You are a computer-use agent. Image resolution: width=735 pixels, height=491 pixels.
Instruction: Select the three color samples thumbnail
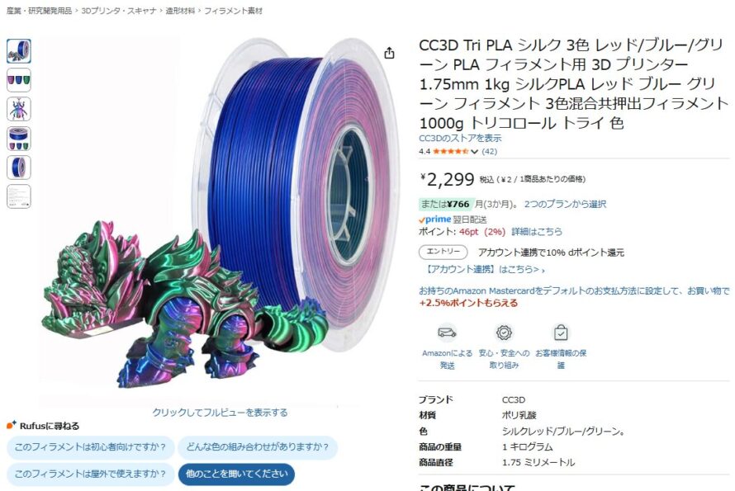click(x=19, y=80)
